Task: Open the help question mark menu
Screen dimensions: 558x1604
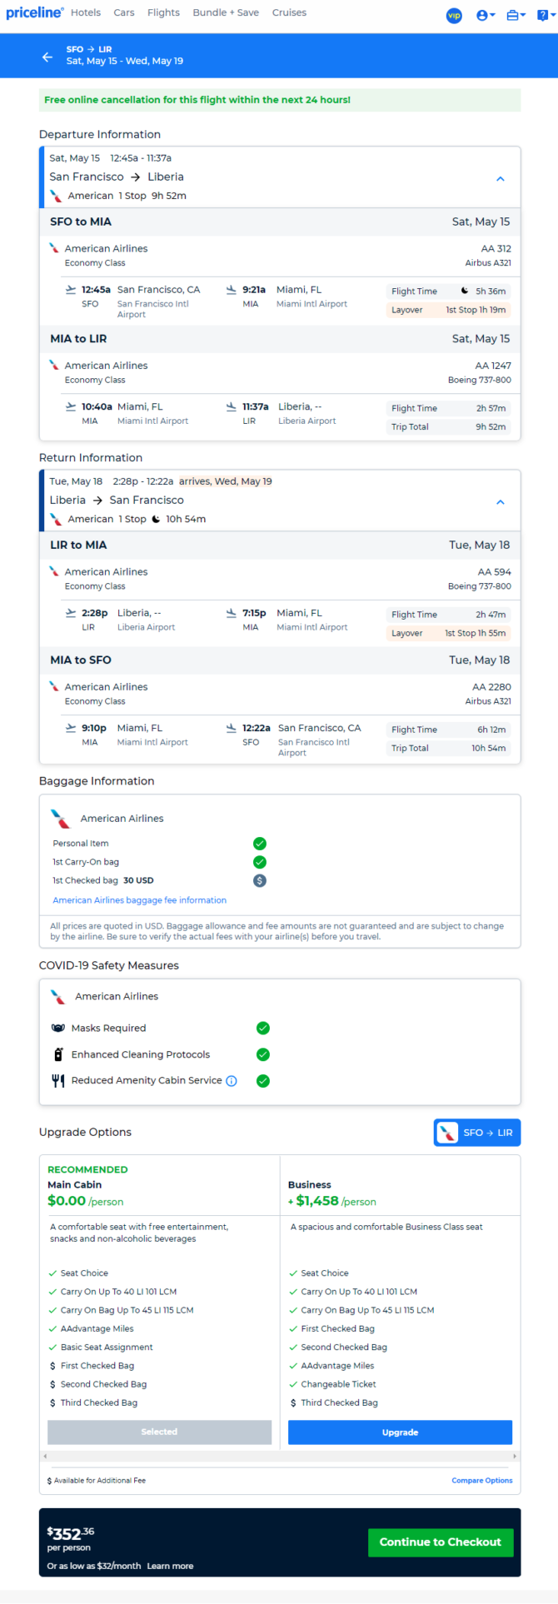Action: 546,15
